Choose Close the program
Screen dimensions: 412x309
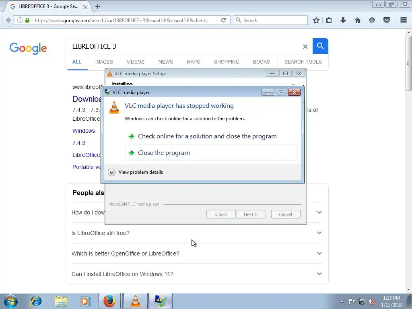(211, 152)
